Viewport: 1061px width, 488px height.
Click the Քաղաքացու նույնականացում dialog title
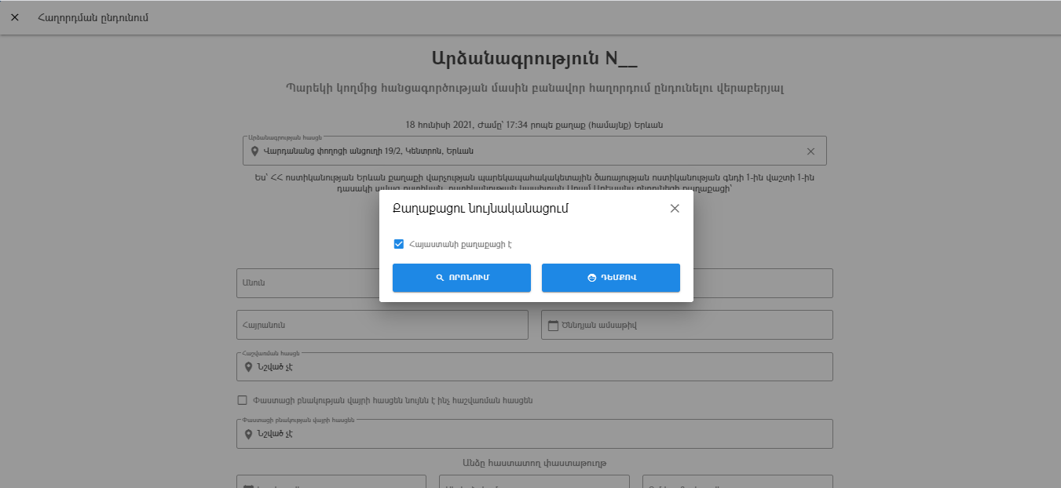[480, 209]
